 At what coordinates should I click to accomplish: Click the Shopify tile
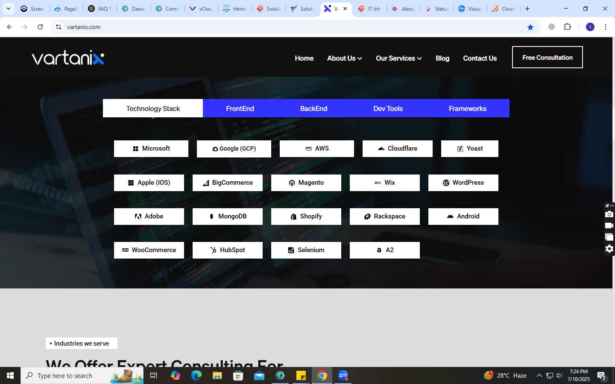click(x=306, y=216)
